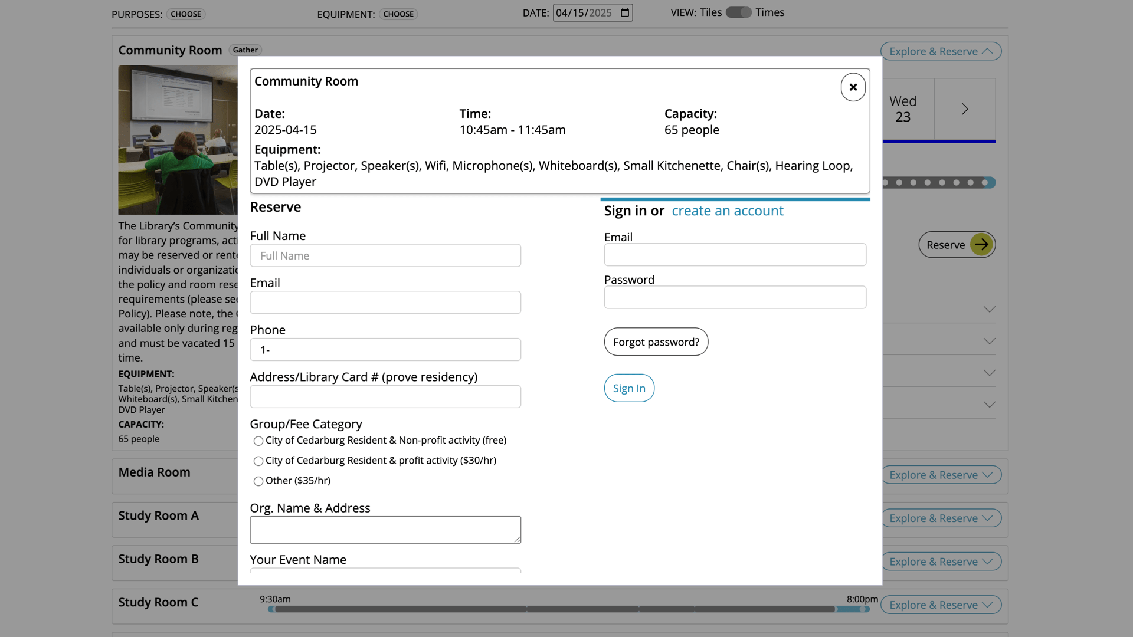1133x637 pixels.
Task: Go to next dates with right chevron
Action: 965,109
